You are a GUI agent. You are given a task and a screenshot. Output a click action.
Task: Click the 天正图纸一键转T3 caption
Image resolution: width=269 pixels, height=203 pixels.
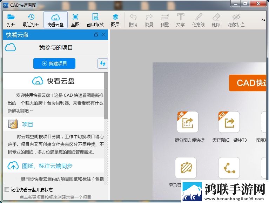(x=229, y=140)
